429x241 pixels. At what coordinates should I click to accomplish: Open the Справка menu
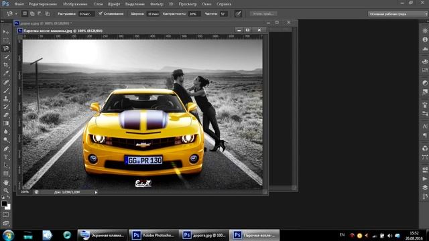click(x=224, y=4)
